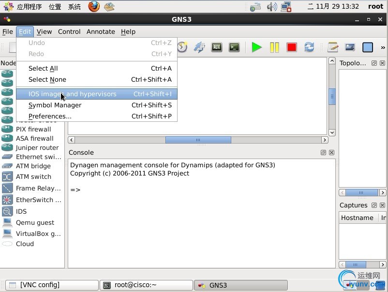Open the Annotate menu
Viewport: 388px width, 292px height.
(x=101, y=31)
